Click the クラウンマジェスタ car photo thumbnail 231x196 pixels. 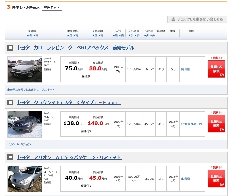(x=25, y=124)
